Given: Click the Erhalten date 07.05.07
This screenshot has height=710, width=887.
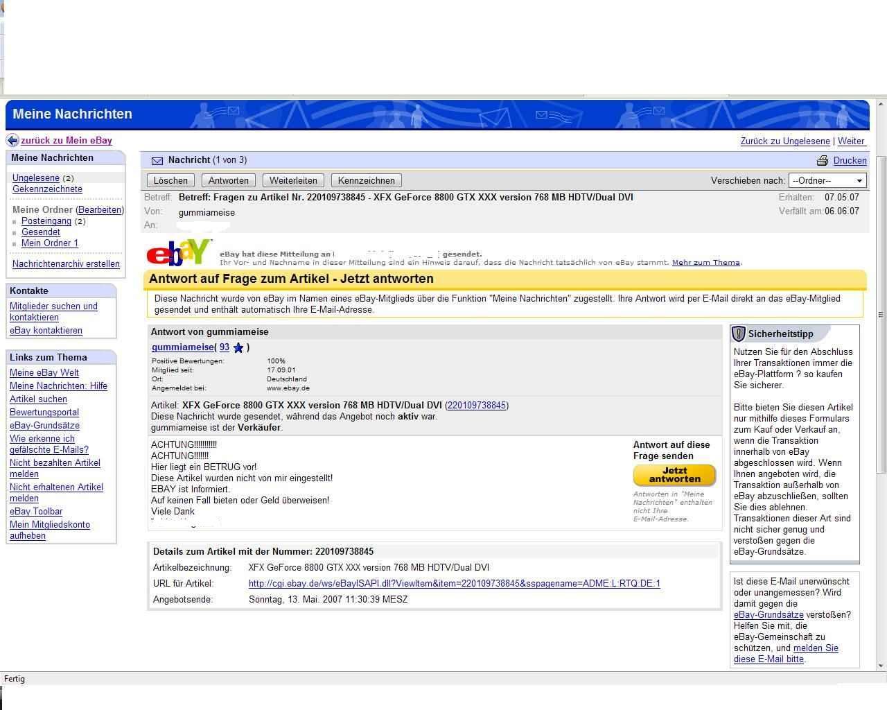Looking at the screenshot, I should (842, 198).
